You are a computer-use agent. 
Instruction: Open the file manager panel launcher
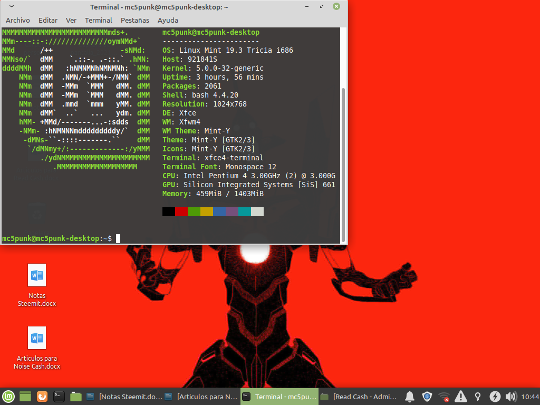click(76, 397)
